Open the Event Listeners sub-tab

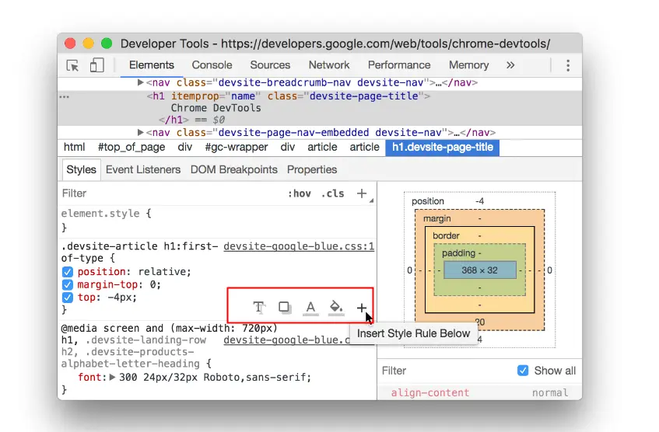point(143,169)
